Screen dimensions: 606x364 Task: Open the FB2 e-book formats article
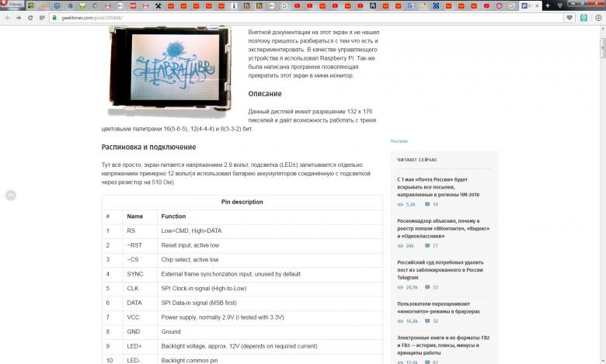(444, 345)
